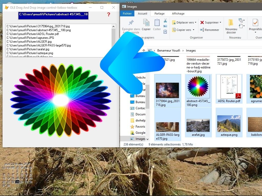Click the scissors Couper icon
Screen dimensions: 262x196
(x=165, y=20)
